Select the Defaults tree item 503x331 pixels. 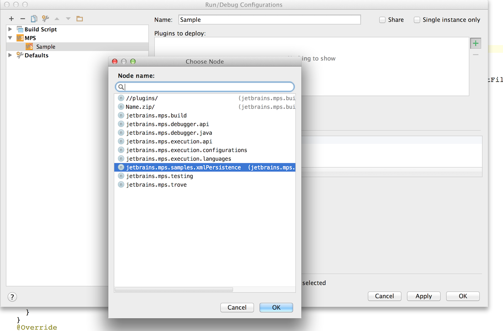point(36,56)
